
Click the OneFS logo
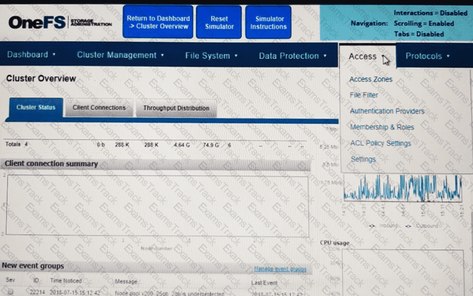pos(37,23)
